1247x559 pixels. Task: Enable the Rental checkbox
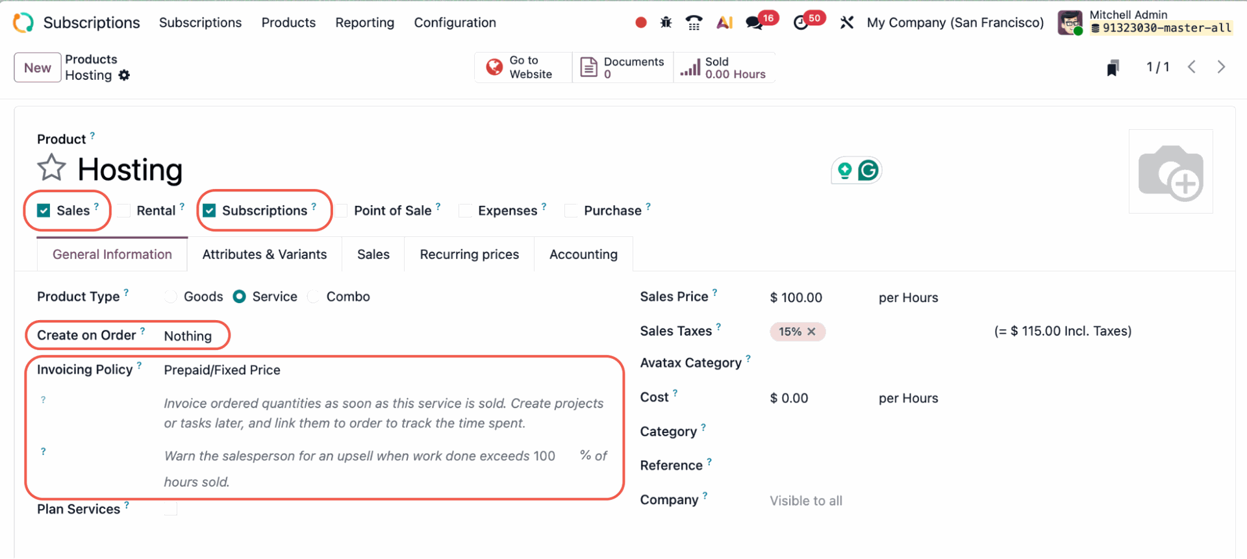point(124,210)
